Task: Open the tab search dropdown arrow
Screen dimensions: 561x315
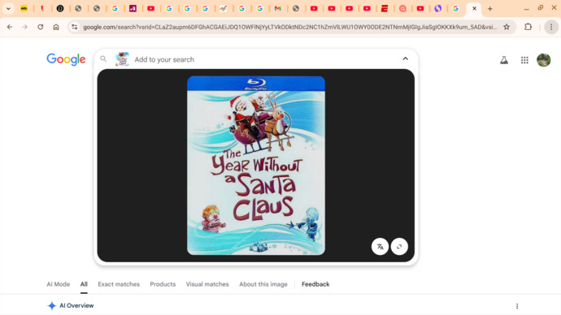Action: pos(8,9)
